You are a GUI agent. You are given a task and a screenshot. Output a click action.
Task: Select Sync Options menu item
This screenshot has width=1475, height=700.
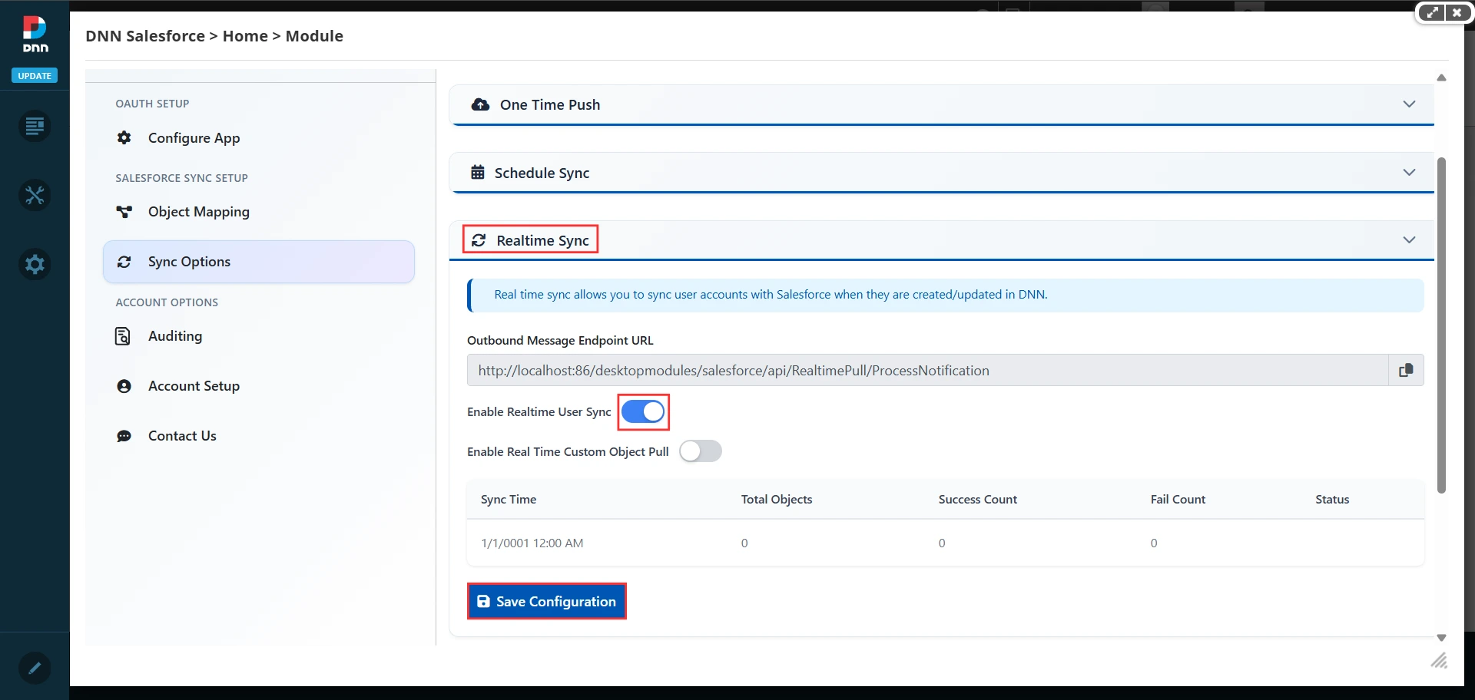pyautogui.click(x=259, y=262)
